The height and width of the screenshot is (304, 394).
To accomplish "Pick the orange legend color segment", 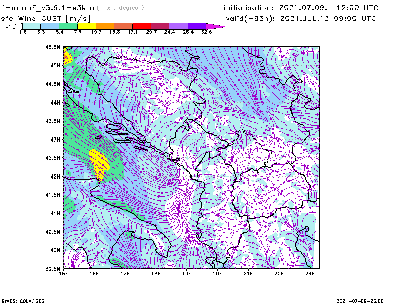I will [x=105, y=26].
